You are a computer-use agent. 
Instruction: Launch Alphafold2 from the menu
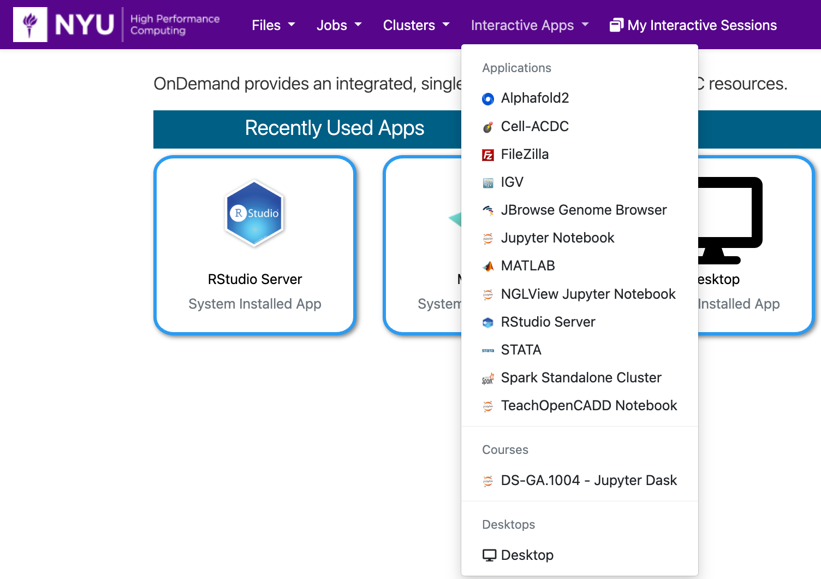(580, 98)
